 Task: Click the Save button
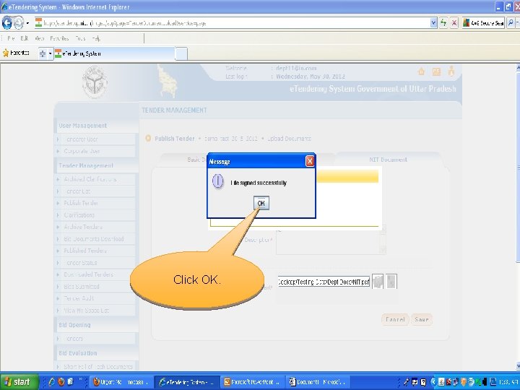pyautogui.click(x=422, y=320)
